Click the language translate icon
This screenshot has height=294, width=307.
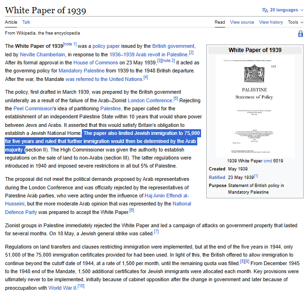[265, 10]
